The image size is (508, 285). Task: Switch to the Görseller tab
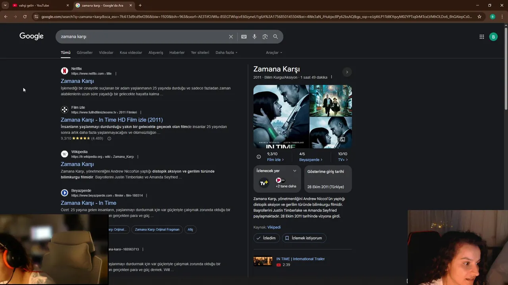(85, 52)
